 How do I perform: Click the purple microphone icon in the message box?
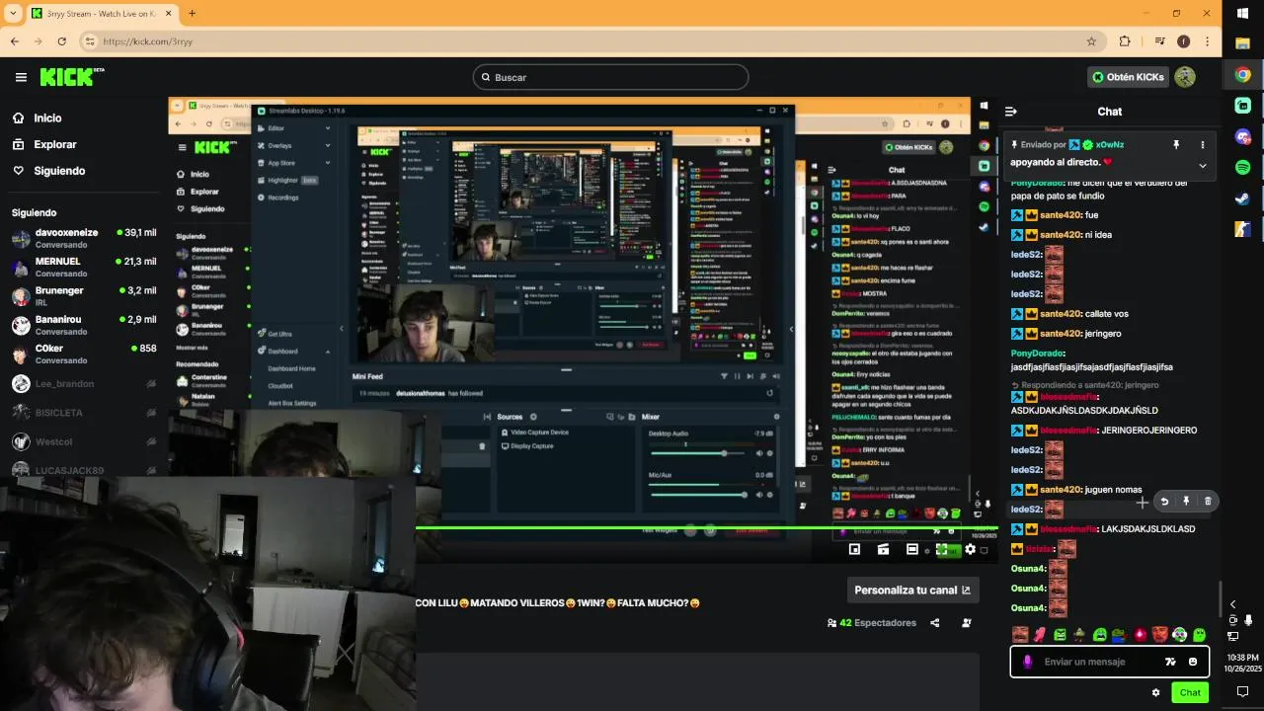[x=1027, y=662]
